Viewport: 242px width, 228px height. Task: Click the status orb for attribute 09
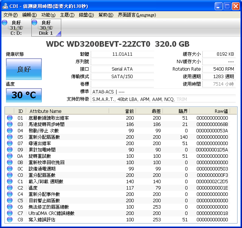(10, 150)
